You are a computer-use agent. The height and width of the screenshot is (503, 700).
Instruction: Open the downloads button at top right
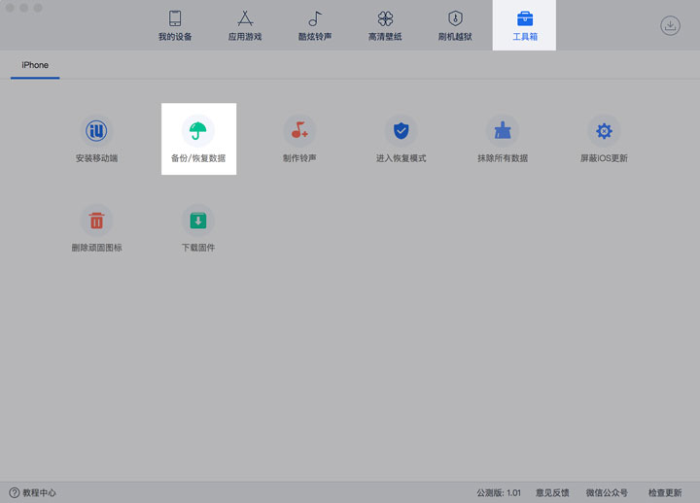(670, 26)
